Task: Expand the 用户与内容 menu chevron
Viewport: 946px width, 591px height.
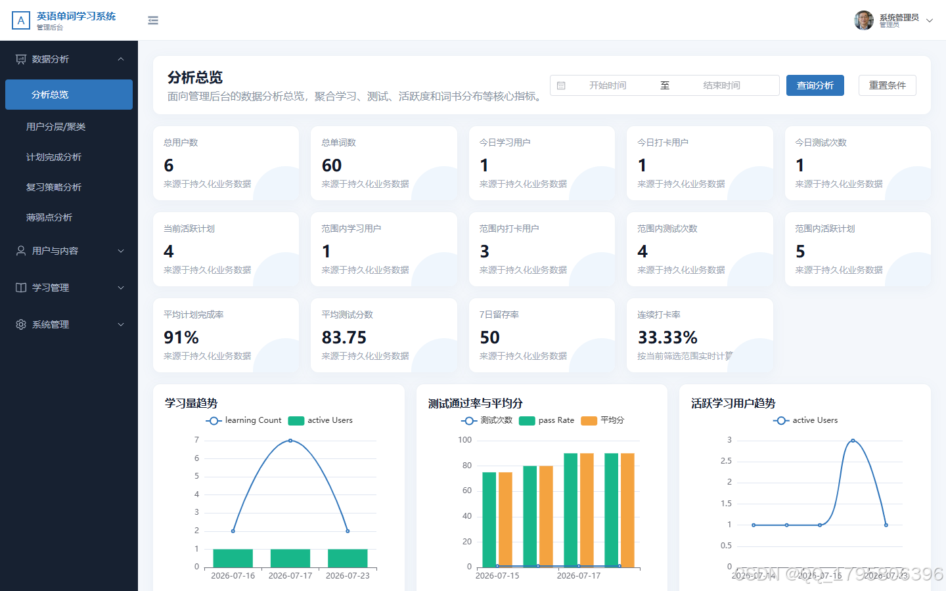Action: point(121,251)
